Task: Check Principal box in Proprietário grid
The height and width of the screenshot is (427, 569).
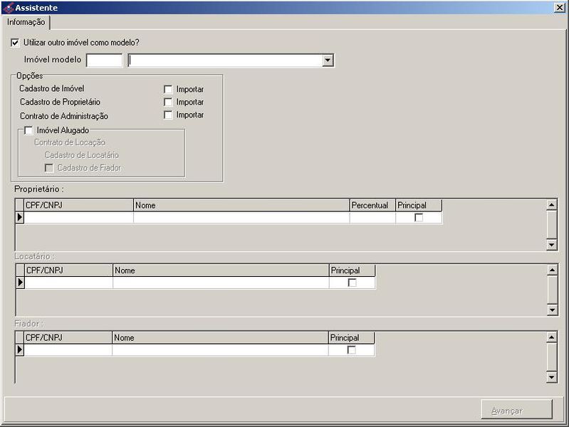Action: pos(419,218)
